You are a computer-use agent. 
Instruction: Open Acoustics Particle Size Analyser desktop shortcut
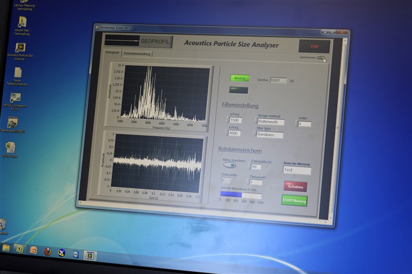20,48
